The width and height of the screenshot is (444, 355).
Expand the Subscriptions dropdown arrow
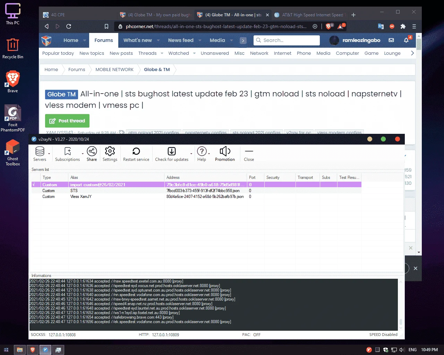(83, 154)
